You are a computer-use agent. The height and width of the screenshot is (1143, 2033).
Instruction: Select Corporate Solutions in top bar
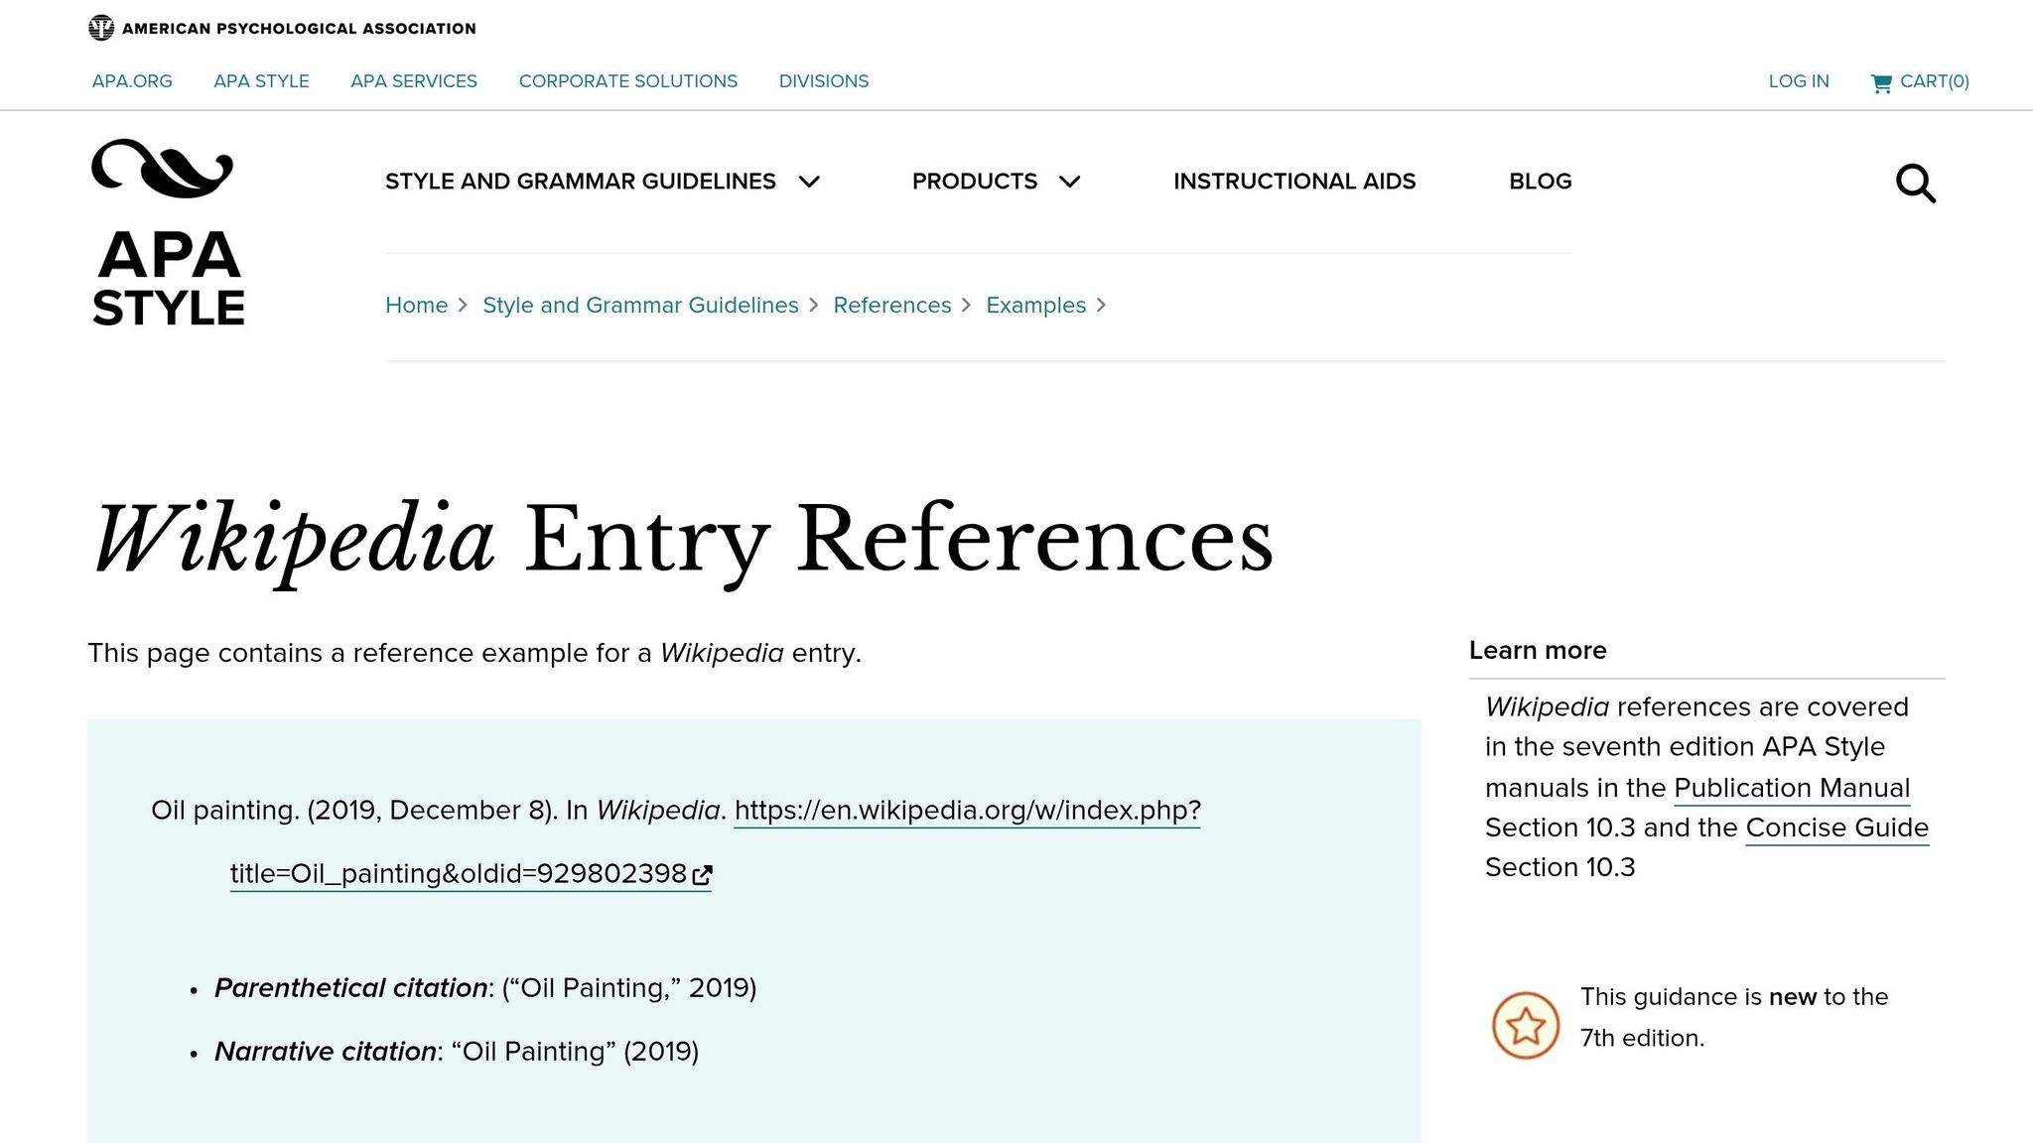628,81
